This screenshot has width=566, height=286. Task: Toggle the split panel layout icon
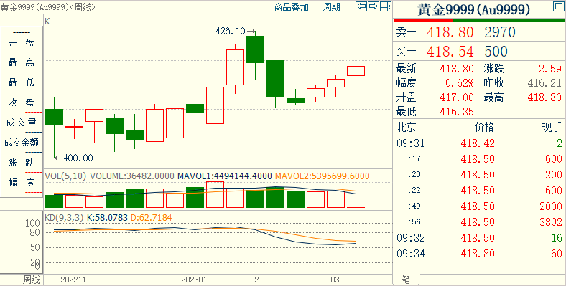pyautogui.click(x=386, y=6)
